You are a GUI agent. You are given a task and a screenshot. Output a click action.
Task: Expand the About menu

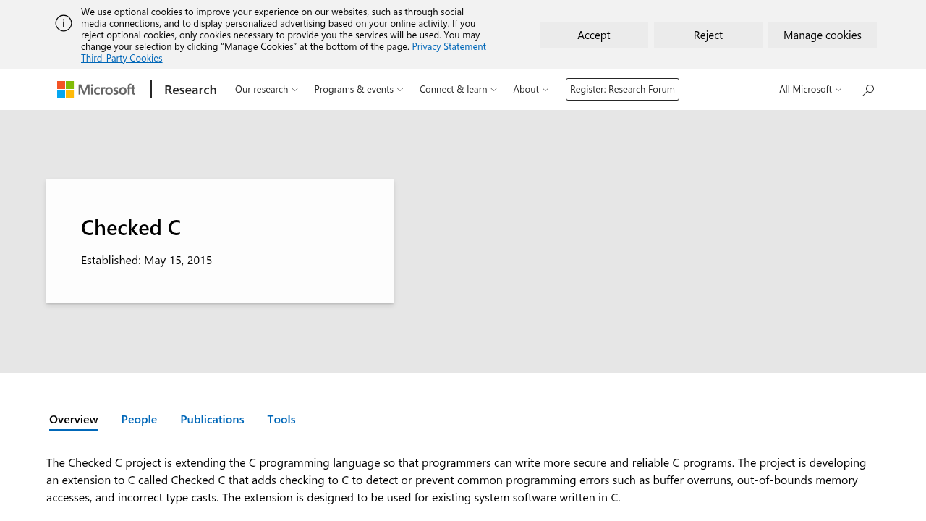531,89
